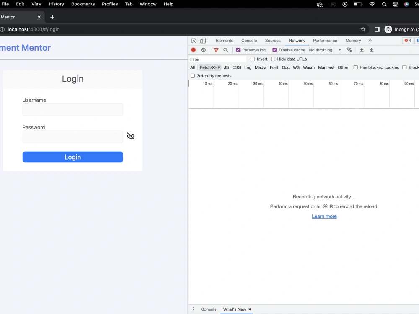
Task: Switch to the Performance panel tab
Action: coord(325,41)
